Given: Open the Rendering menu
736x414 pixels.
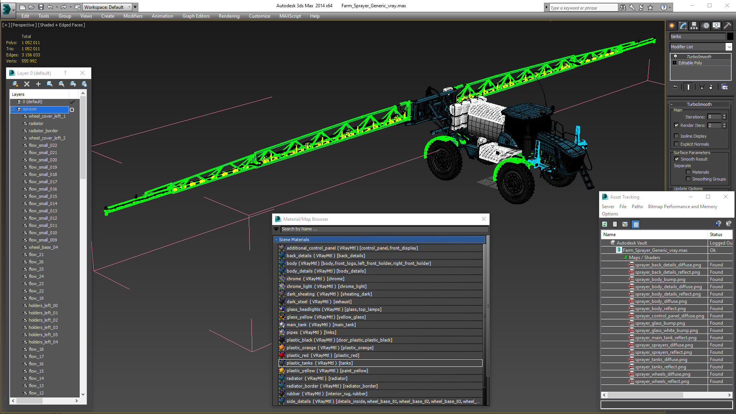Looking at the screenshot, I should point(229,16).
